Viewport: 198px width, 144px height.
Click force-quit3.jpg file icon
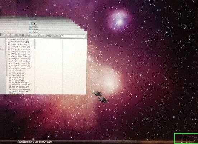[10, 78]
